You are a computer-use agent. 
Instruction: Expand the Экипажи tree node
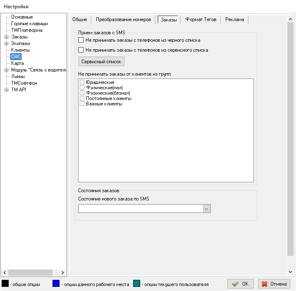click(x=6, y=43)
